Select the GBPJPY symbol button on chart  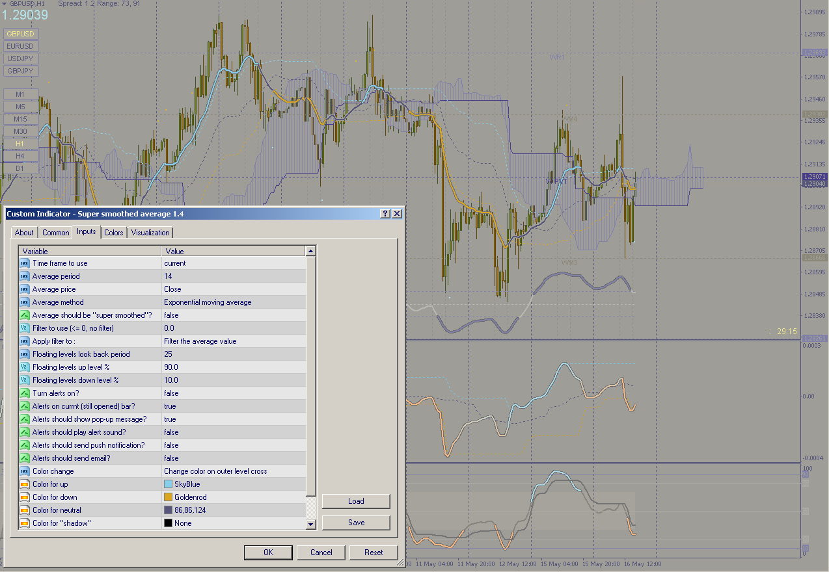pos(20,71)
